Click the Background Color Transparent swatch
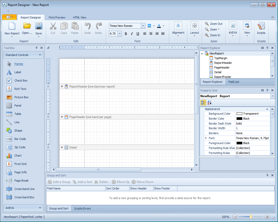The image size is (278, 222). click(x=239, y=114)
